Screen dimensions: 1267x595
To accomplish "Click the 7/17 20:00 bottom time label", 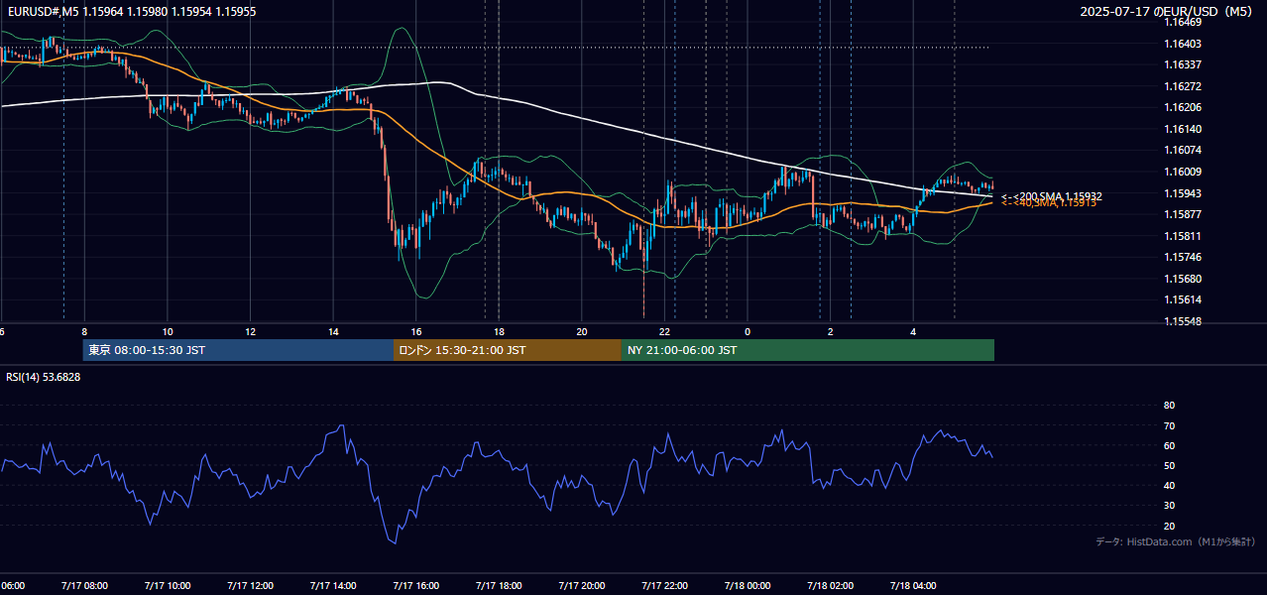I will pyautogui.click(x=581, y=586).
